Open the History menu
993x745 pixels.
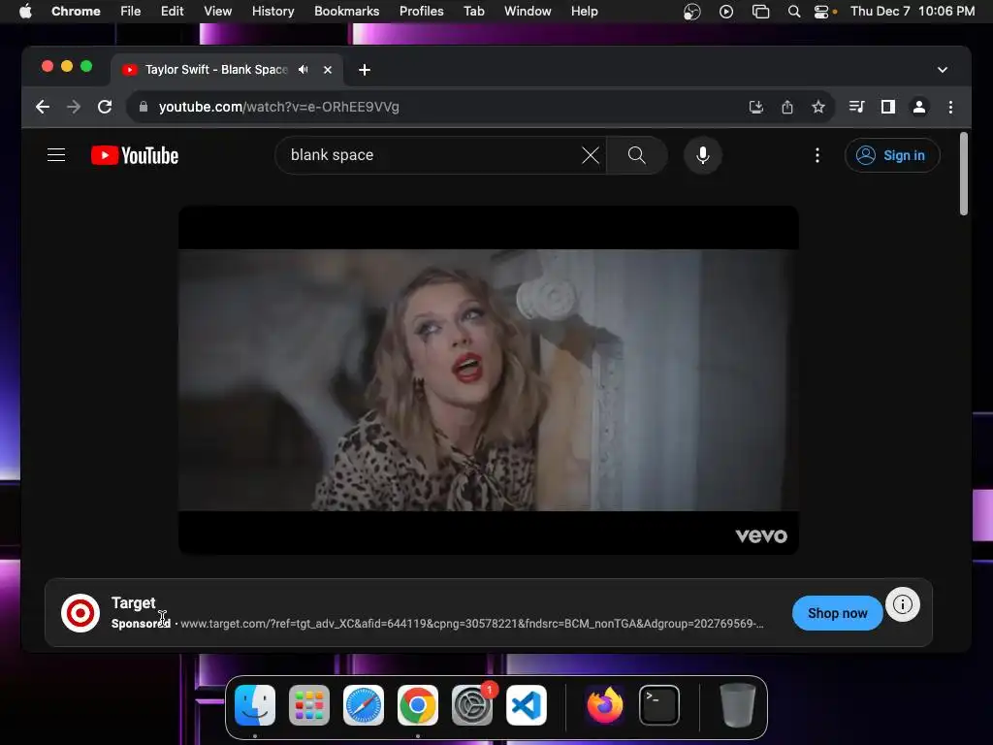pyautogui.click(x=272, y=11)
